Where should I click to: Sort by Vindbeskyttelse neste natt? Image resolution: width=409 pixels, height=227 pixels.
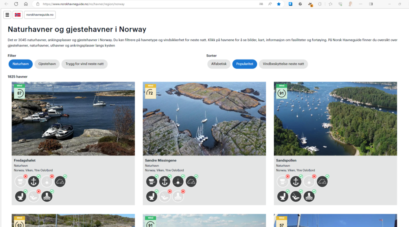pos(283,64)
